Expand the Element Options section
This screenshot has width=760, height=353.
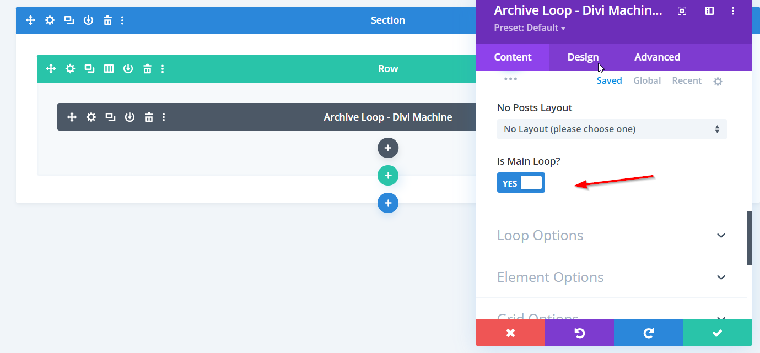611,277
